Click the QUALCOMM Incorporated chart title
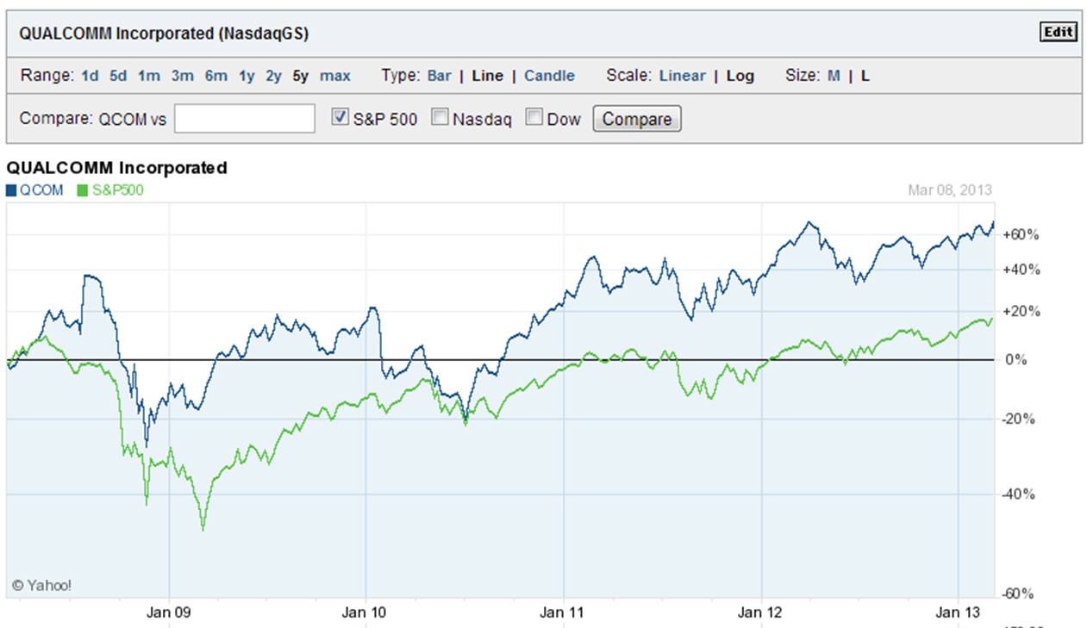The width and height of the screenshot is (1087, 628). [117, 168]
